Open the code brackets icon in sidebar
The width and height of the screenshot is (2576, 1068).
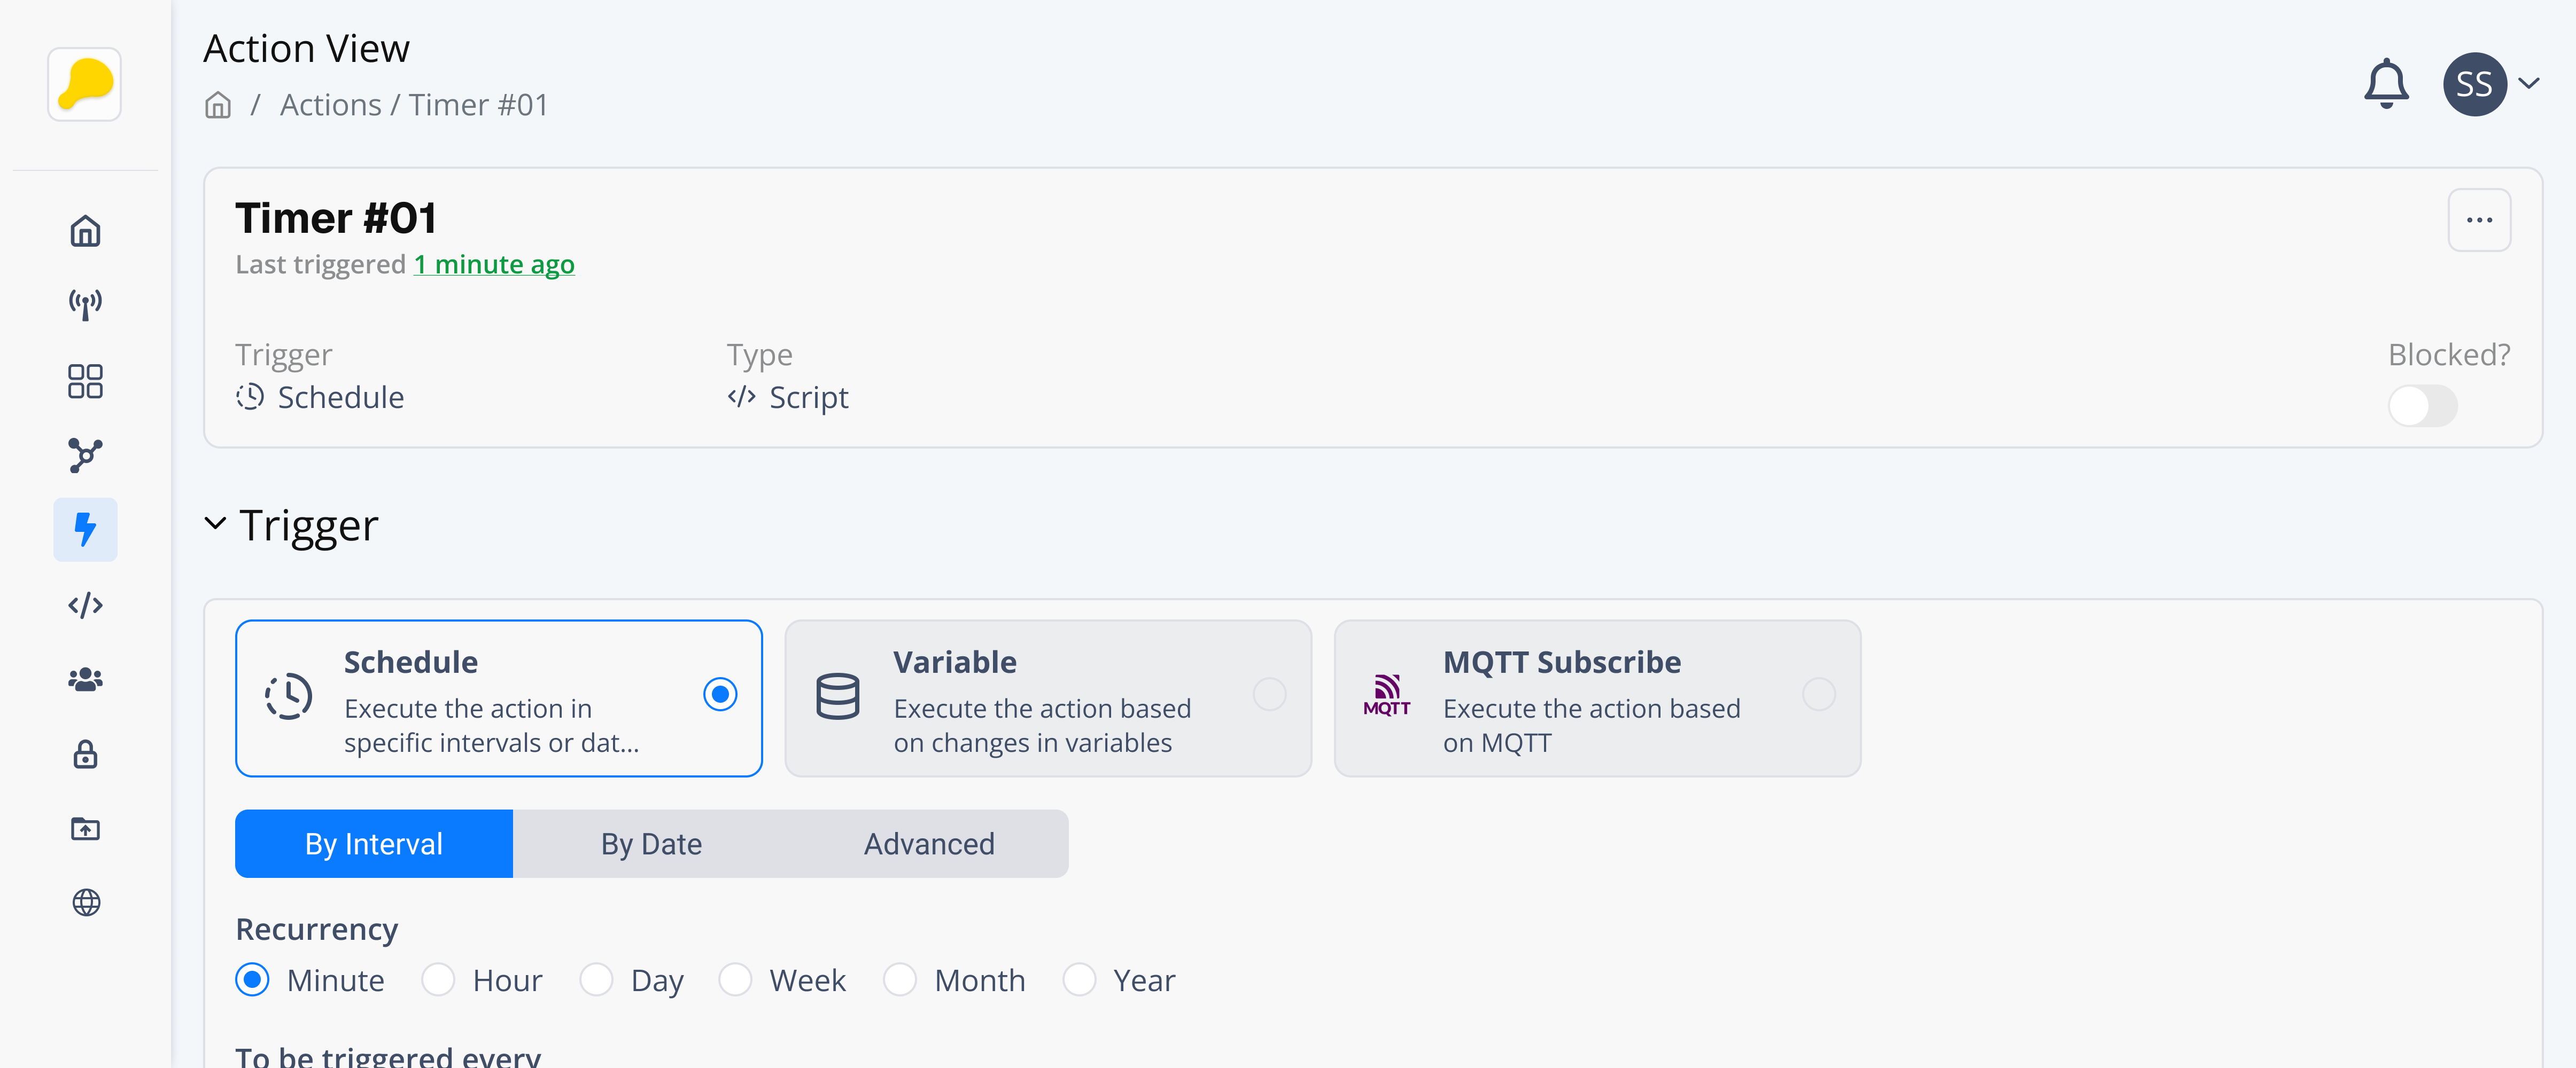point(85,606)
